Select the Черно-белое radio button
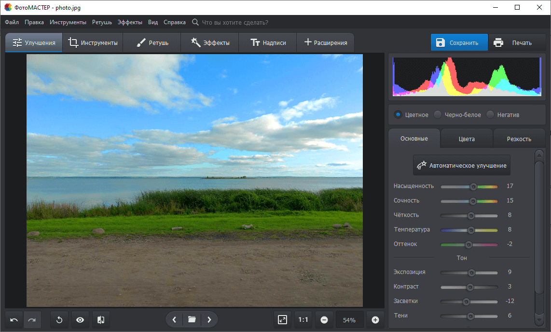The height and width of the screenshot is (332, 551). 438,115
